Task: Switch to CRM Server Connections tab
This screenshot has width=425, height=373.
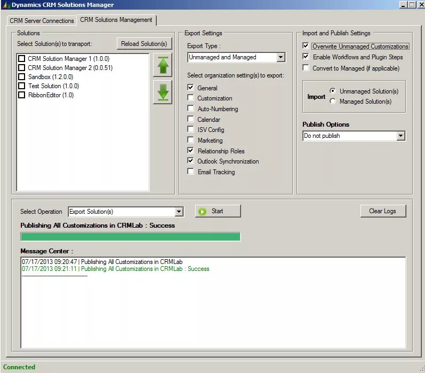Action: 42,21
